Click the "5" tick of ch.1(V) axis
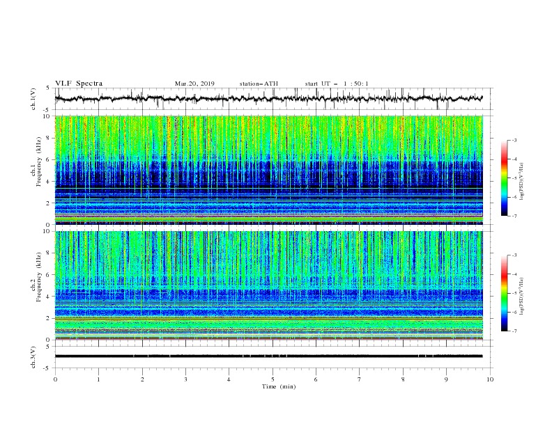The width and height of the screenshot is (552, 426). click(49, 88)
